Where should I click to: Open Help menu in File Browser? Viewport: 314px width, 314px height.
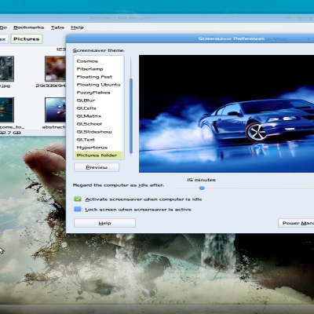click(77, 27)
